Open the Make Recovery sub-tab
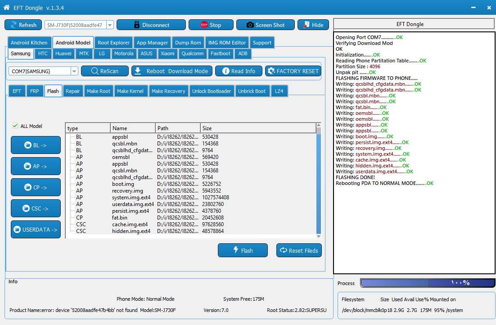 pyautogui.click(x=168, y=91)
